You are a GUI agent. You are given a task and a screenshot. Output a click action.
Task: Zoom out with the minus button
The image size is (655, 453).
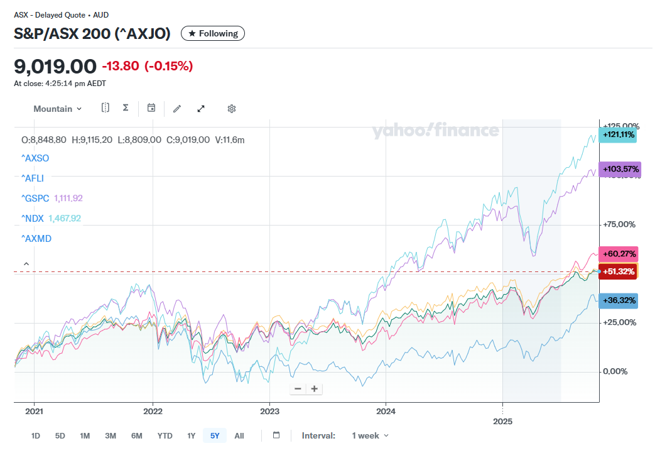click(298, 389)
